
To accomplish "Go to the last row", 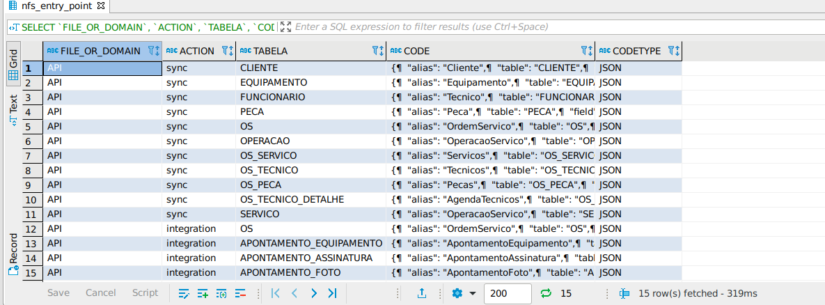I will click(333, 293).
